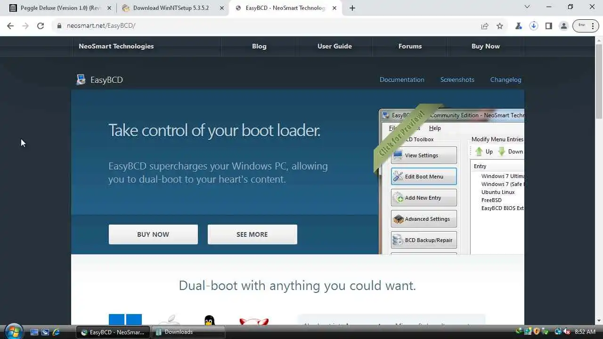The width and height of the screenshot is (603, 339).
Task: Click the 8:52 AM clock
Action: [x=585, y=332]
